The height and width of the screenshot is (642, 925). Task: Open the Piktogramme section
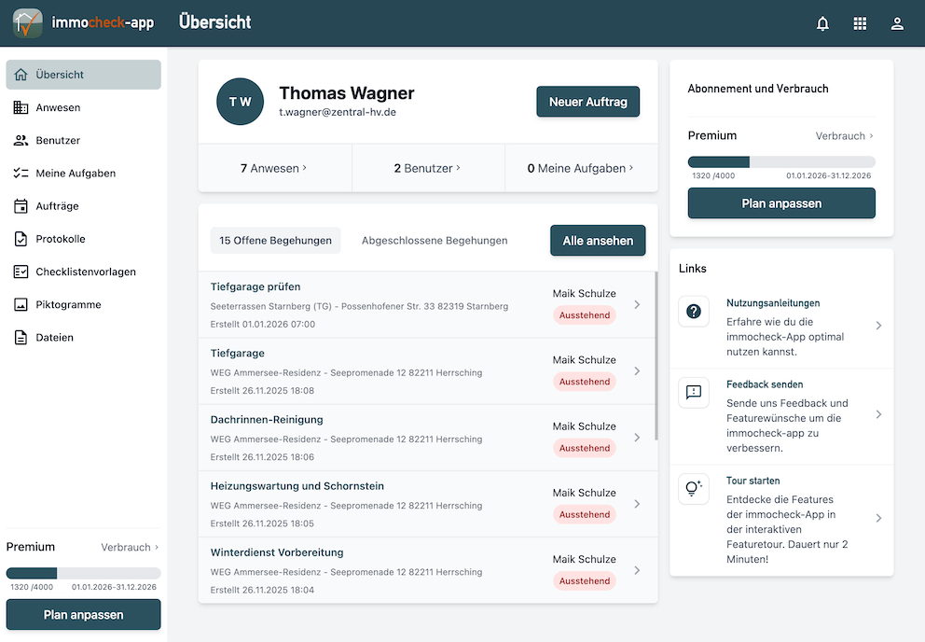pos(71,304)
